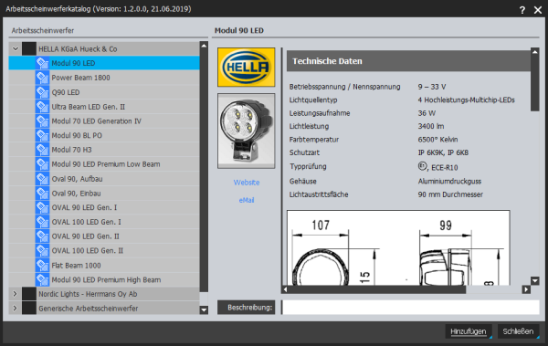Click the icon beside Modul 90 BL PO
Image resolution: width=548 pixels, height=346 pixels.
[42, 135]
